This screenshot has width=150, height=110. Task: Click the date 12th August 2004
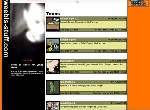(118, 103)
